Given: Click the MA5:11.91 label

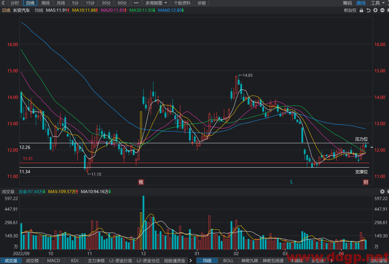Looking at the screenshot, I should pyautogui.click(x=58, y=10).
